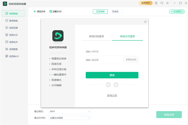The image size is (188, 125).
Task: Expand the 输出文件夹 dropdown
Action: pos(70,118)
